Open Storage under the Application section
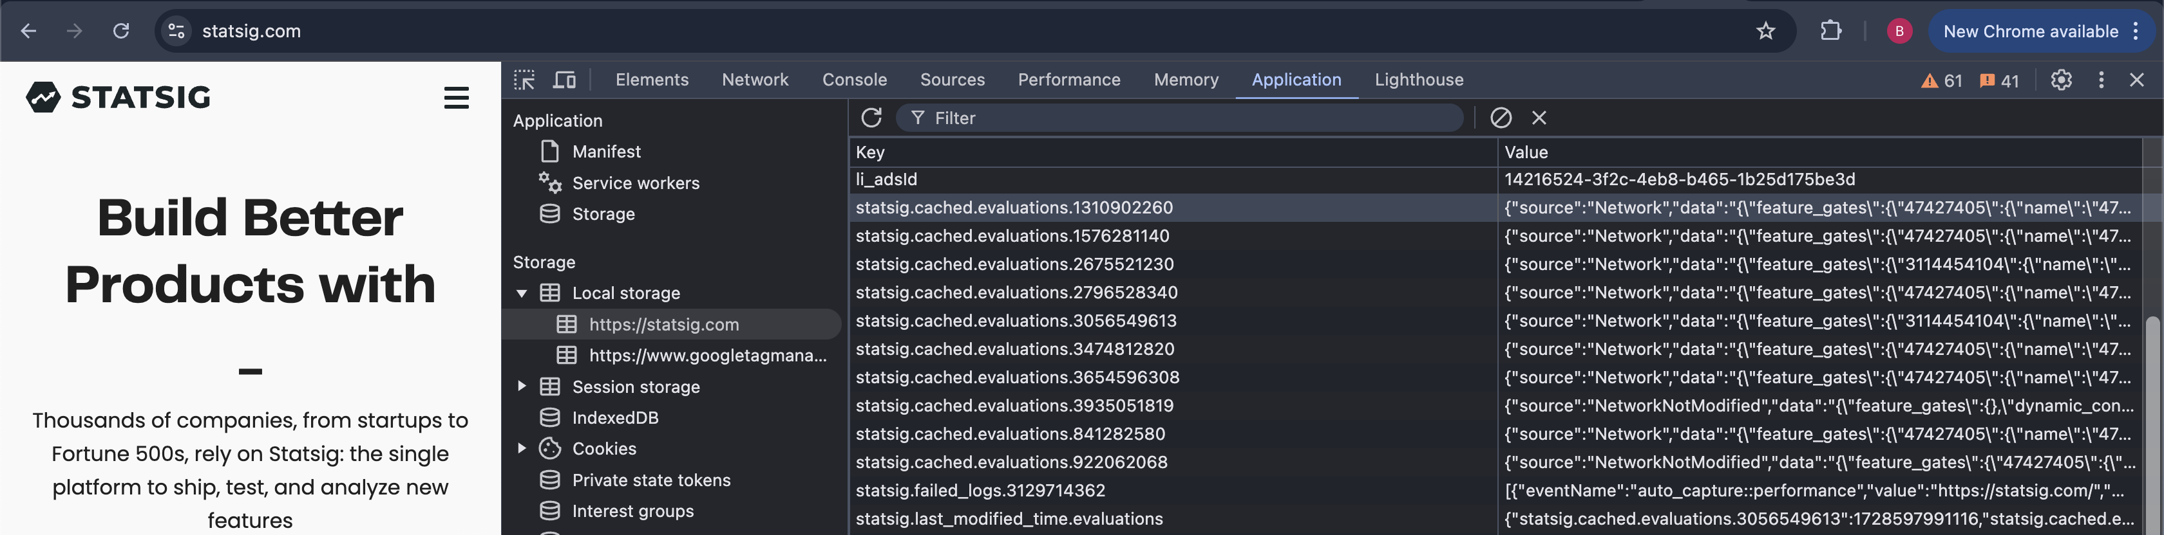Screen dimensions: 2164x535 pos(603,214)
